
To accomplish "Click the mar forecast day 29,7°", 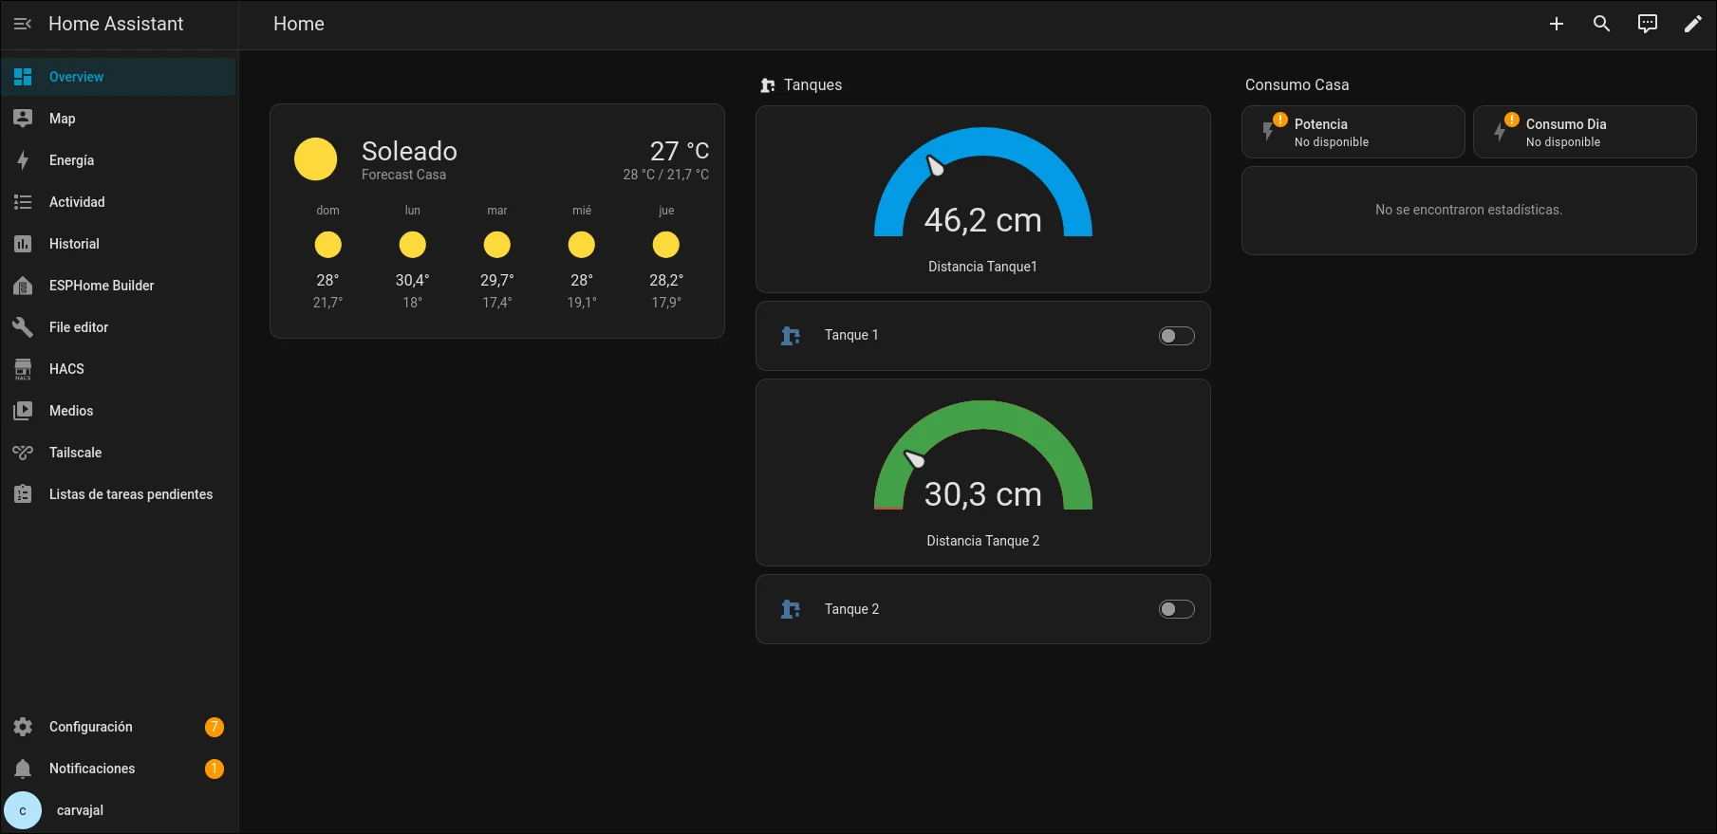I will point(497,256).
